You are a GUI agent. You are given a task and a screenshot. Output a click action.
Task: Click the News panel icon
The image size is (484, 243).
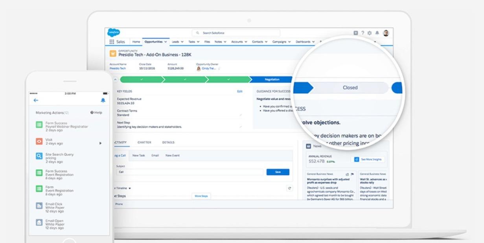click(x=309, y=146)
